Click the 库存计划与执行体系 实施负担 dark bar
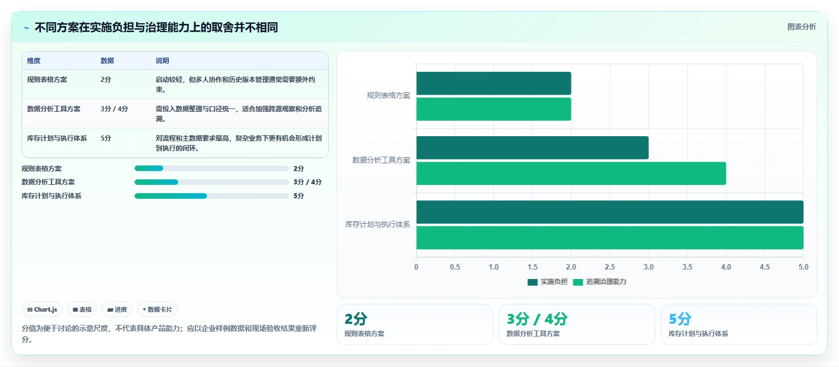The height and width of the screenshot is (367, 839). [x=610, y=212]
